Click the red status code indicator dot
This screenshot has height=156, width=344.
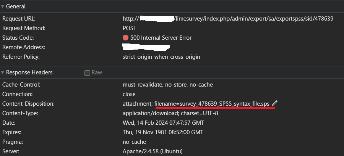coord(125,38)
